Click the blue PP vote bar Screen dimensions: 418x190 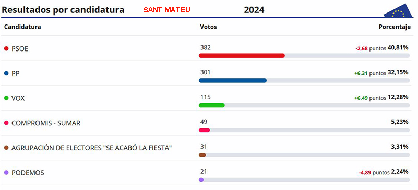pos(233,80)
